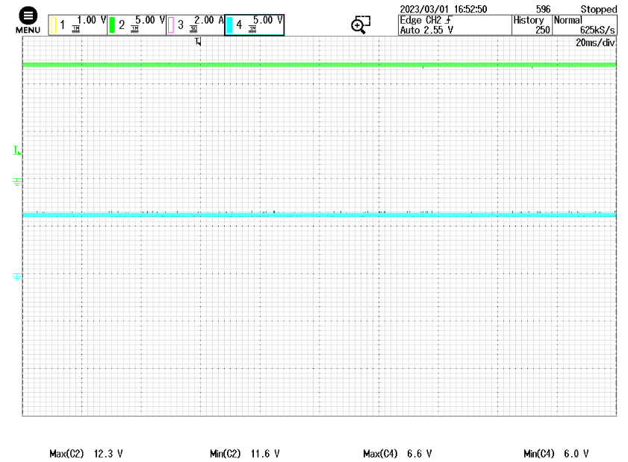Screen dimensions: 628x462
Task: Open the History 250 box
Action: pos(532,25)
